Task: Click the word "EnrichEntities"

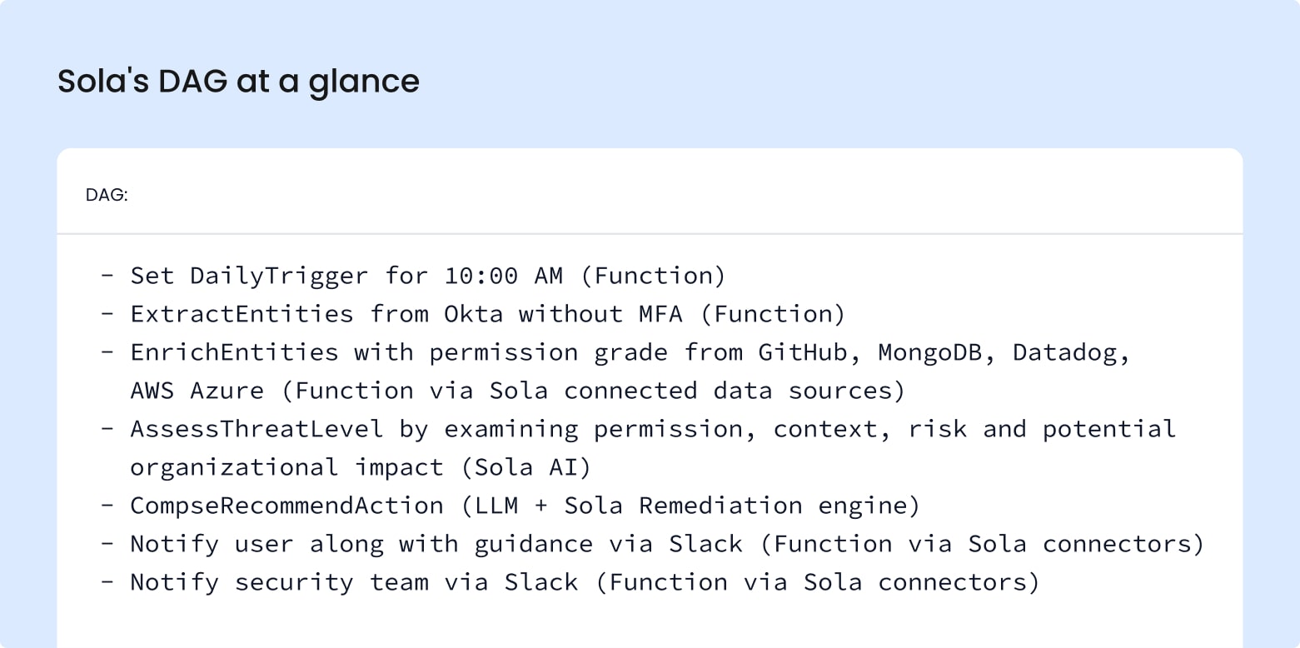Action: [x=234, y=352]
